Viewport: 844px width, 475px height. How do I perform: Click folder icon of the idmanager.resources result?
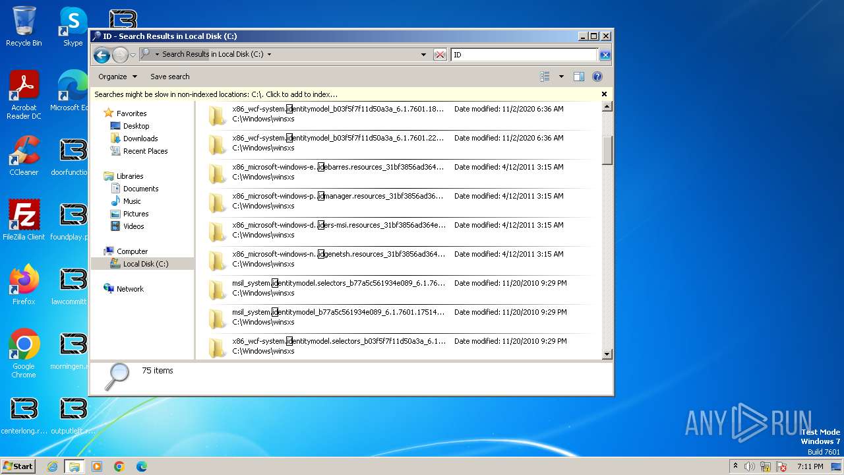[217, 203]
